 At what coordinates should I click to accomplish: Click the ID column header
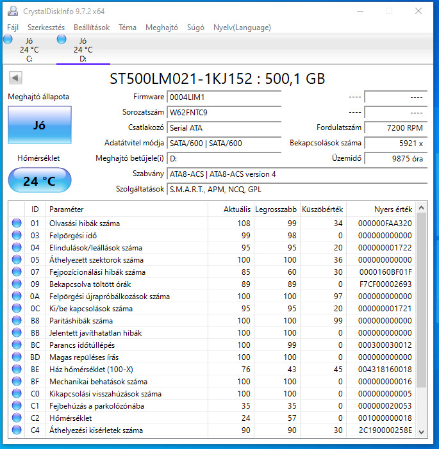[35, 209]
